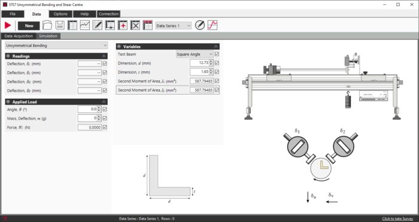Open the Data Series 1 dropdown
Viewport: 419px width, 222px height.
click(174, 26)
